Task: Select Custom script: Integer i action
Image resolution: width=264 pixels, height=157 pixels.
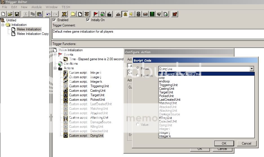Action: point(85,73)
